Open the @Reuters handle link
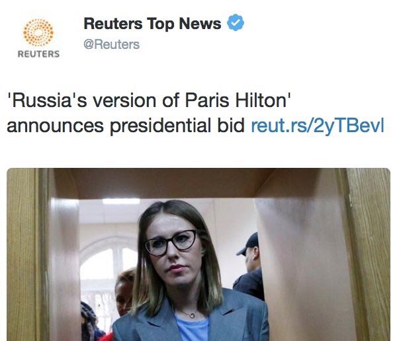The image size is (401, 341). click(112, 44)
